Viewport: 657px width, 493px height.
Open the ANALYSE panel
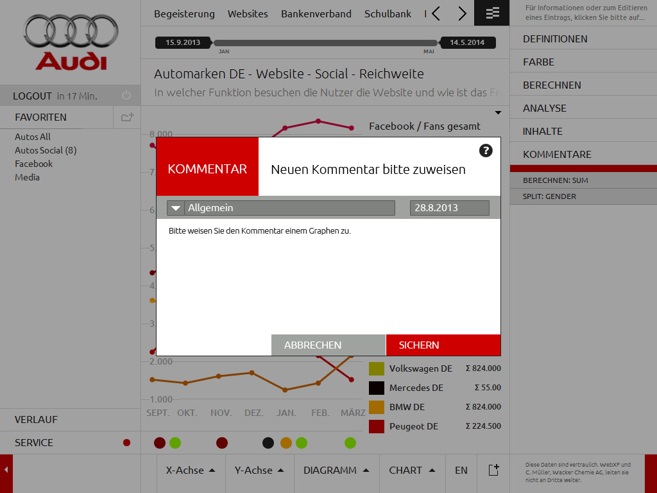pyautogui.click(x=583, y=108)
